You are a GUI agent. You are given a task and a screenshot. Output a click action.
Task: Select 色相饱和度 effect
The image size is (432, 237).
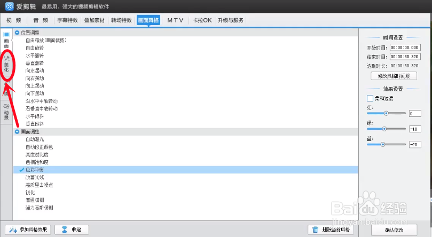[37, 162]
